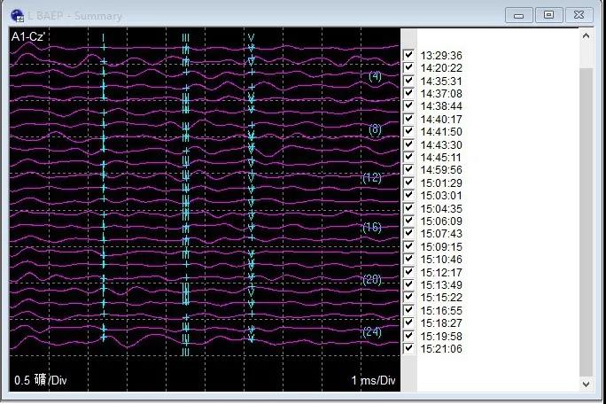Toggle the 15:01:29 checkbox
The image size is (606, 404).
[x=408, y=183]
